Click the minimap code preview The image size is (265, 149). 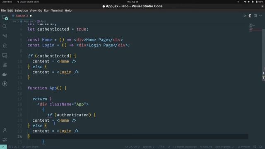tap(255, 28)
